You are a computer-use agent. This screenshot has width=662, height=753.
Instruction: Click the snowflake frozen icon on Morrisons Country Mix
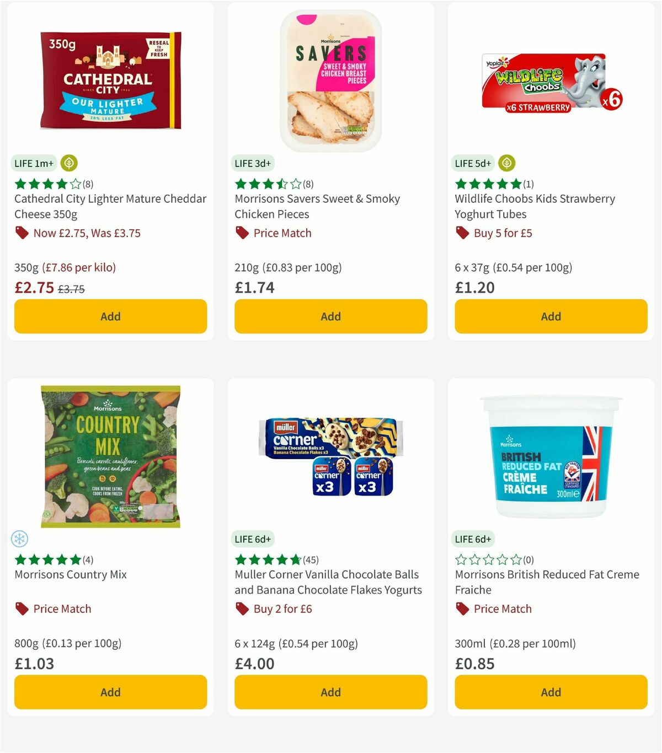pos(20,538)
